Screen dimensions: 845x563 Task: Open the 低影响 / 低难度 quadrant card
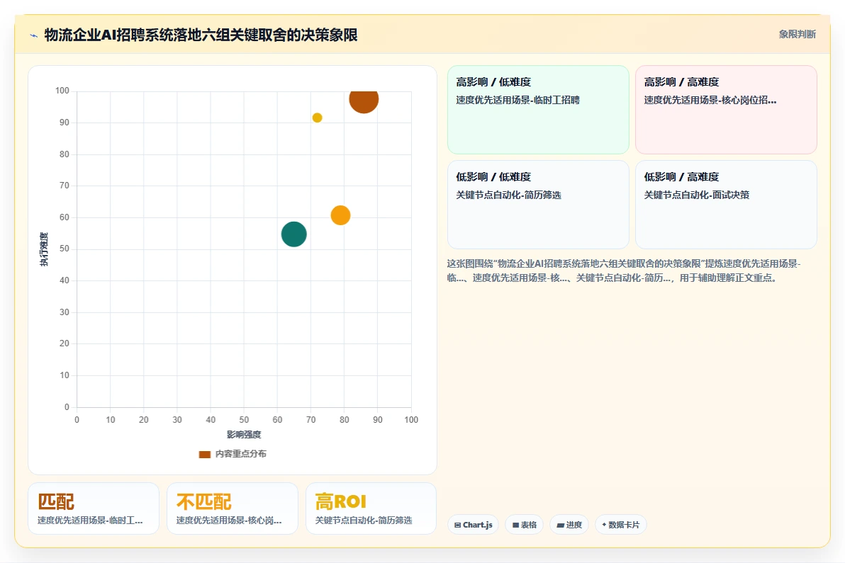click(538, 205)
